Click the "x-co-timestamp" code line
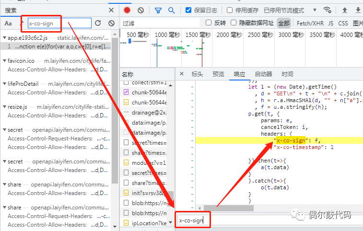Viewport: 363px width, 231px height. pyautogui.click(x=304, y=147)
